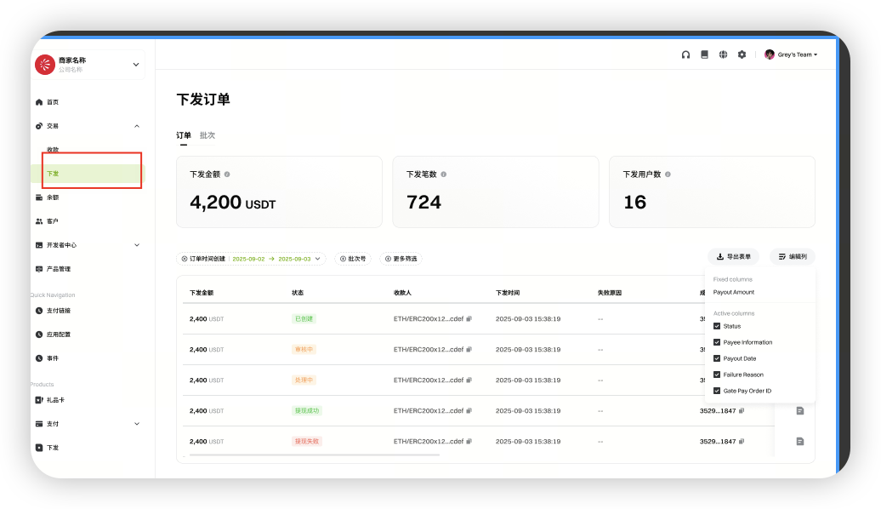Open the Grey's Team account menu
881x509 pixels.
click(x=791, y=54)
